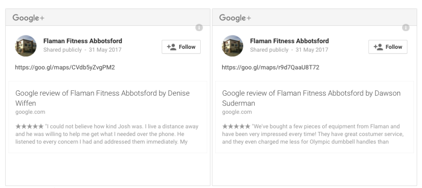
Task: Click Flaman Fitness avatar in the right post
Action: tap(232, 46)
